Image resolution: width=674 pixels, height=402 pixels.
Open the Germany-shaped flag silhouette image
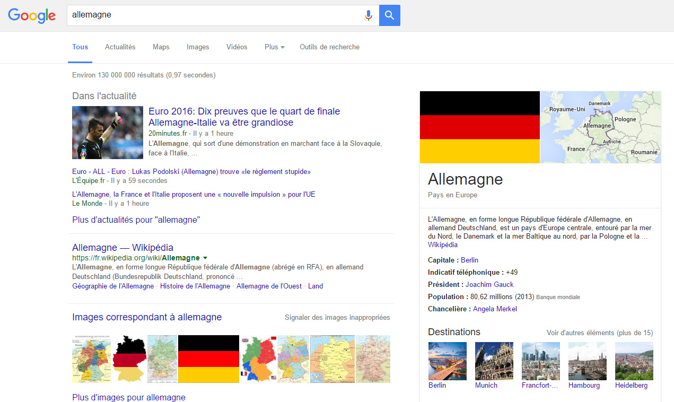[129, 359]
